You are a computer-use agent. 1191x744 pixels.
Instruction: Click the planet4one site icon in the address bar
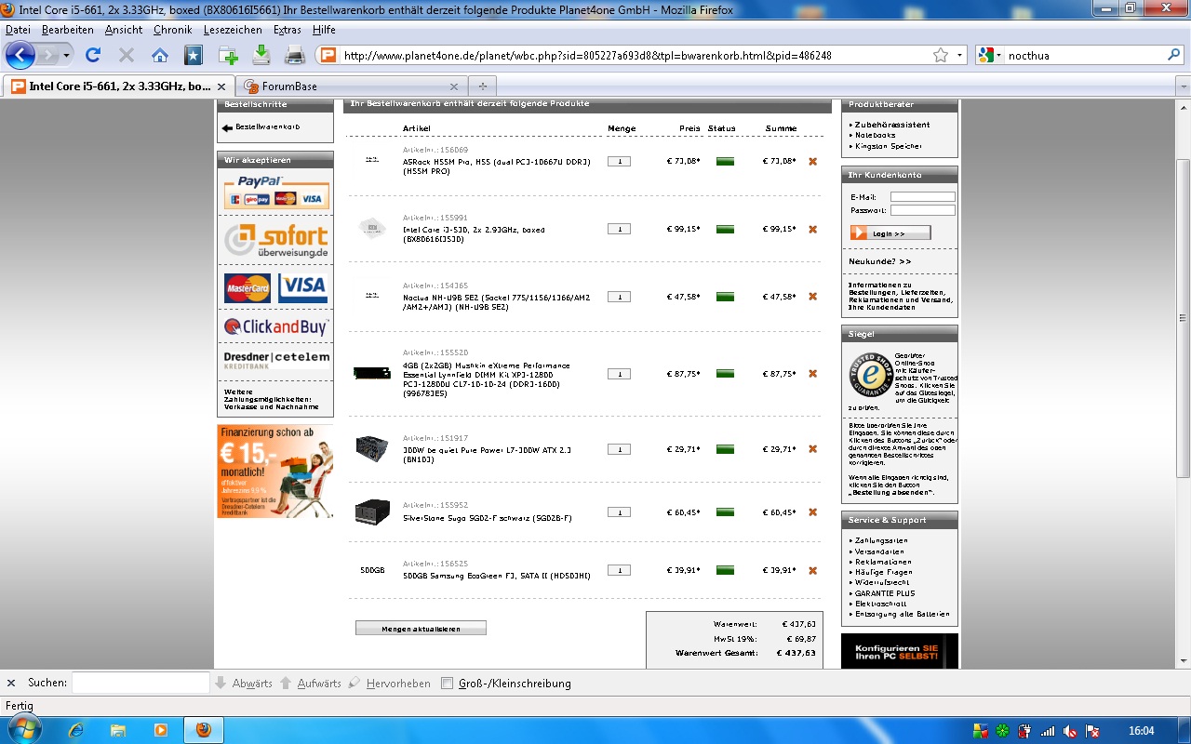327,56
